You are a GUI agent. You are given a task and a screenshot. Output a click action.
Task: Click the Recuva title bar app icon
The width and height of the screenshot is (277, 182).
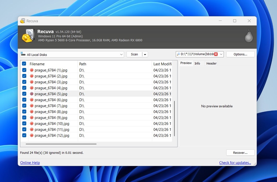(x=22, y=21)
